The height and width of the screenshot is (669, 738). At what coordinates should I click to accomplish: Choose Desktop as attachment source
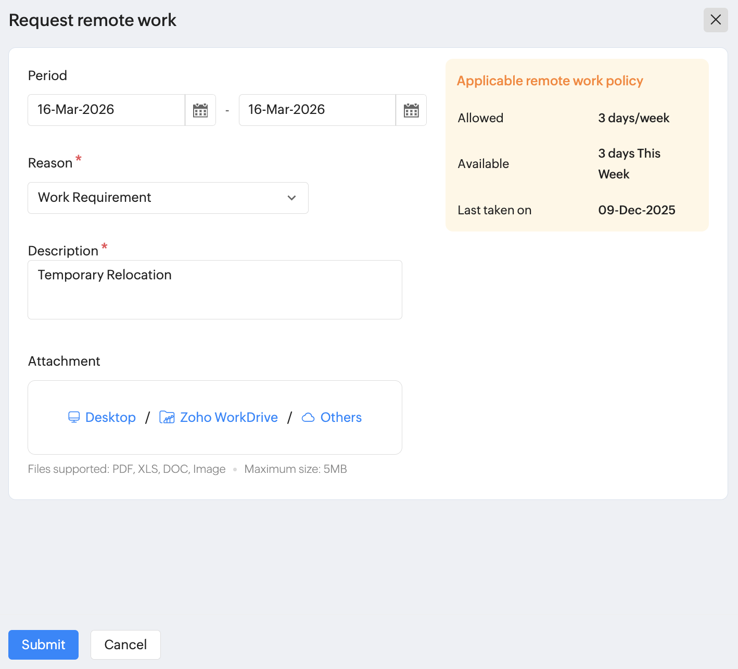[110, 417]
